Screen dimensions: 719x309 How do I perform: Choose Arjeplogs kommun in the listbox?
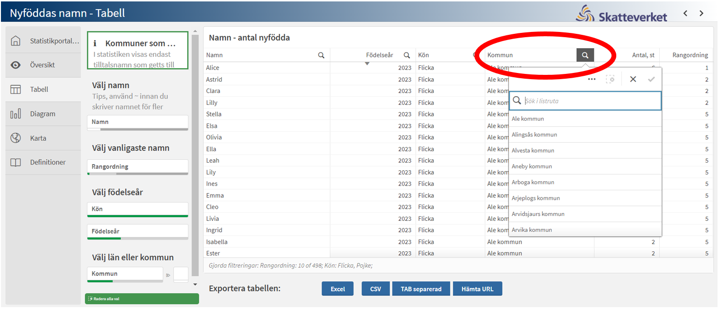click(536, 198)
